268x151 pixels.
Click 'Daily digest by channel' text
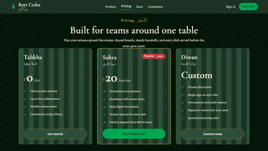[124, 106]
